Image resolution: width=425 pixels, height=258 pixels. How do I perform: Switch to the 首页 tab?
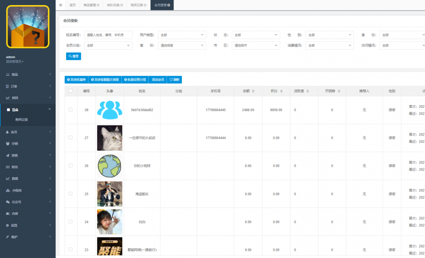pos(72,5)
